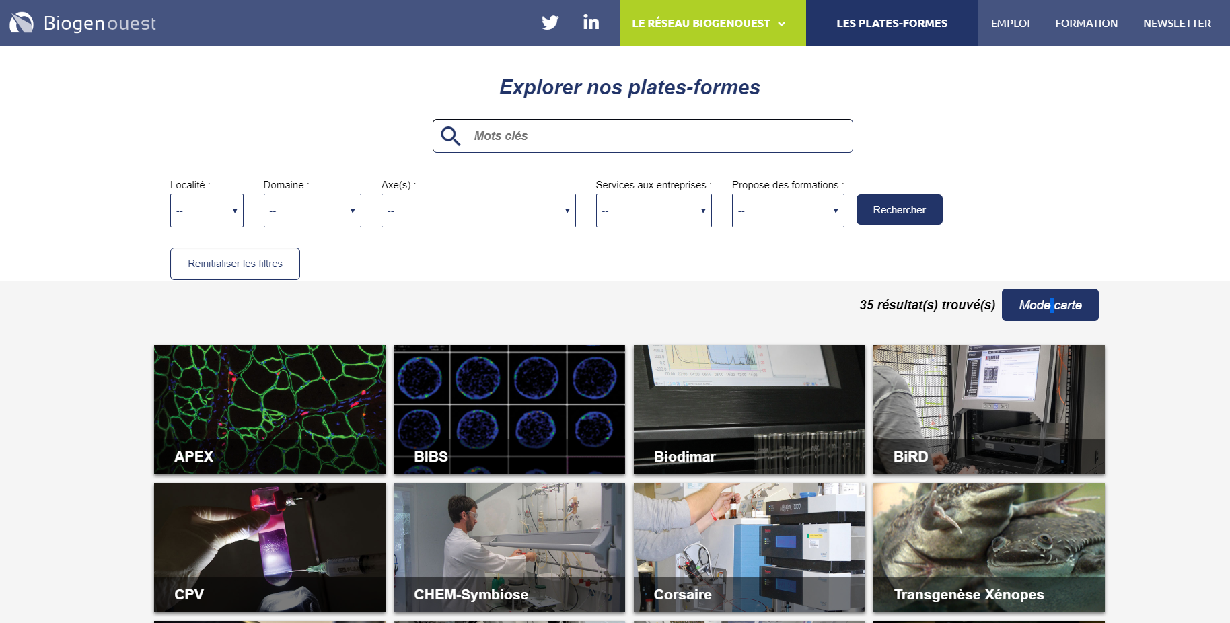The image size is (1230, 623).
Task: Open the Corsaire platform card
Action: 750,548
